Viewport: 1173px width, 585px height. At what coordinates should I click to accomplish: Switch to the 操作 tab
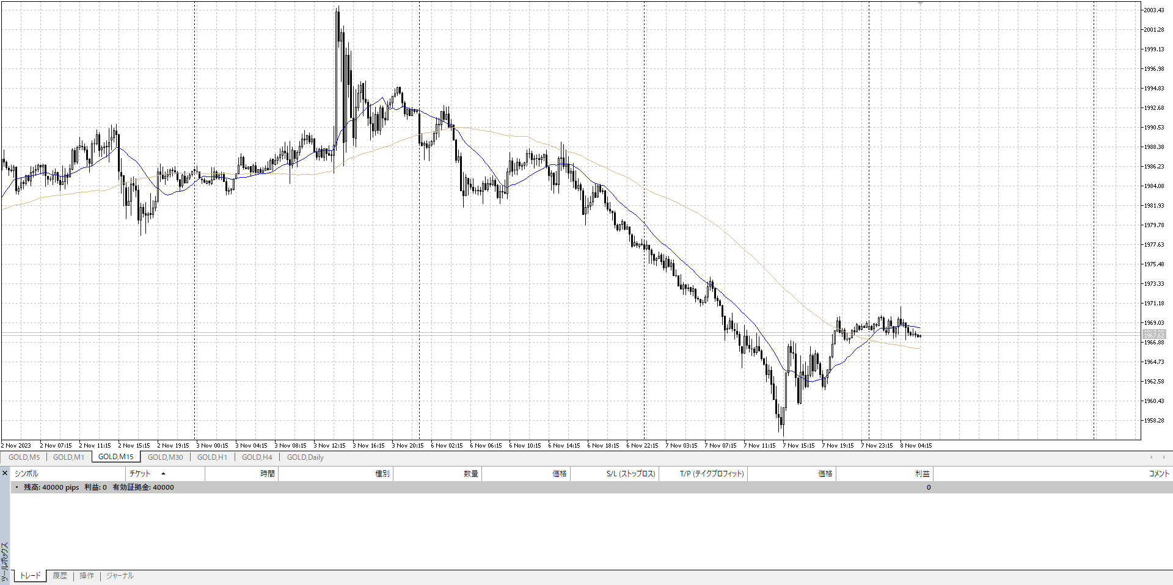point(87,576)
